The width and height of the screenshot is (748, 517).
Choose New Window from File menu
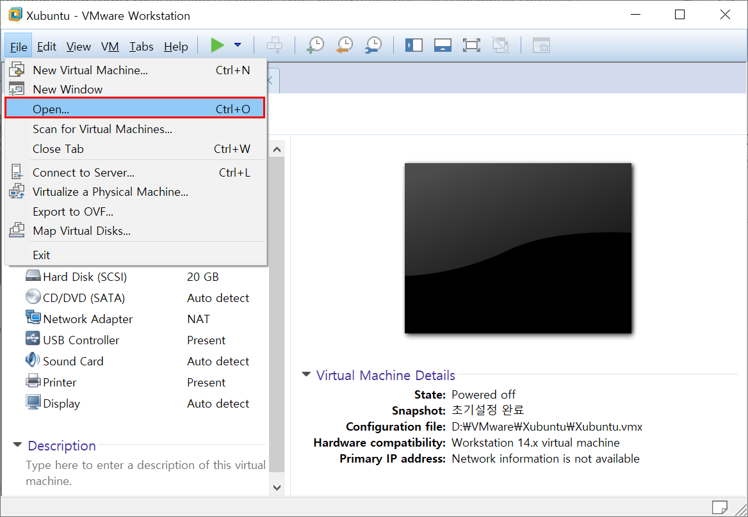tap(136, 89)
